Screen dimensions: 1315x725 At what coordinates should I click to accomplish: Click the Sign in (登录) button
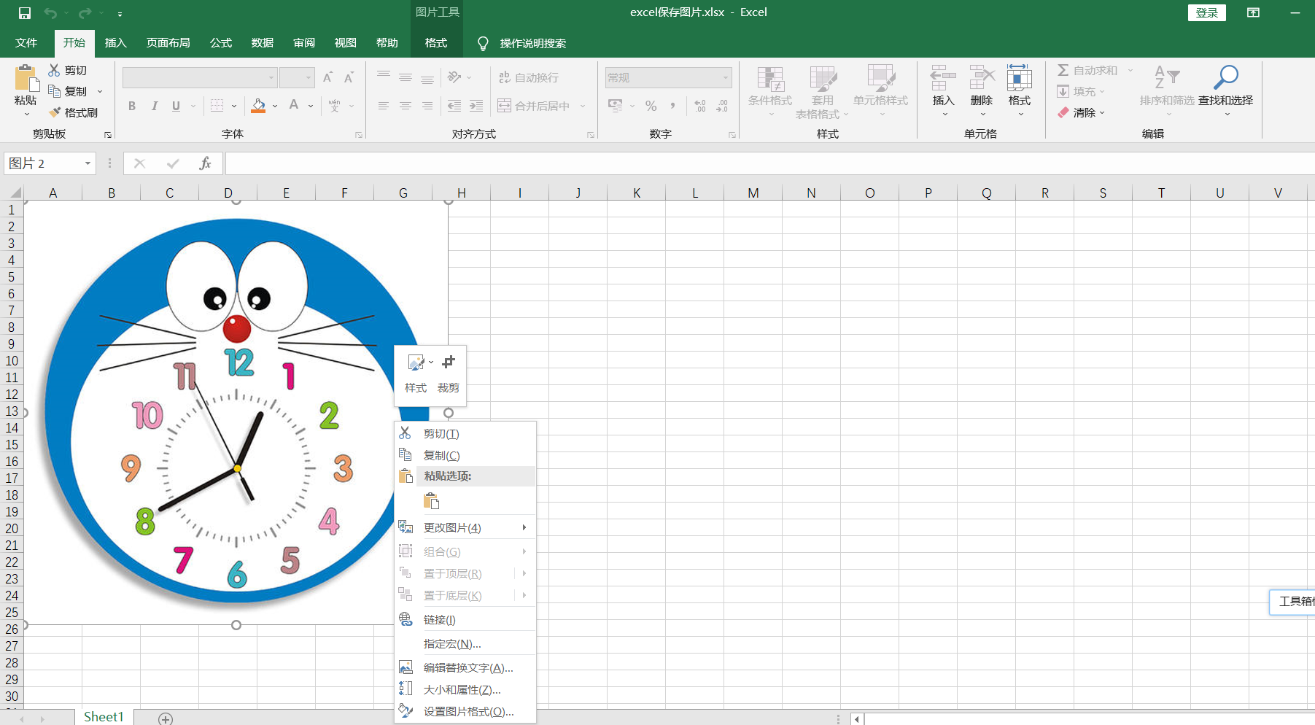(x=1207, y=12)
